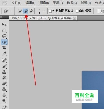Select the Paint Bucket tool
Image resolution: width=104 pixels, height=109 pixels.
[x=4, y=89]
